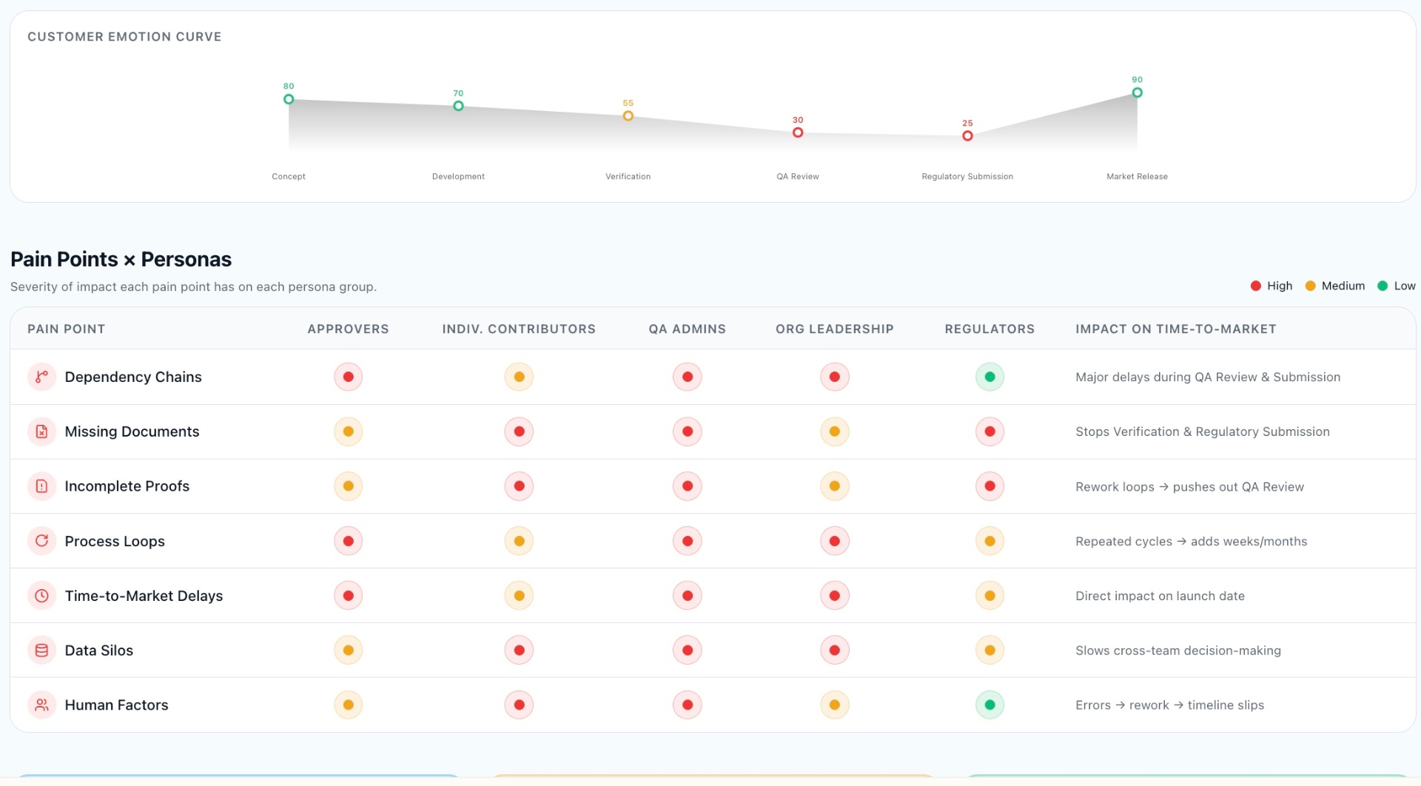Click Process Loops Regulators medium dot

click(990, 541)
